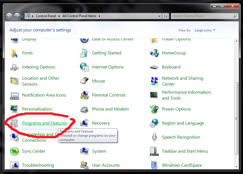Open the Phone and Modem icon
This screenshot has height=174, width=243.
(84, 109)
